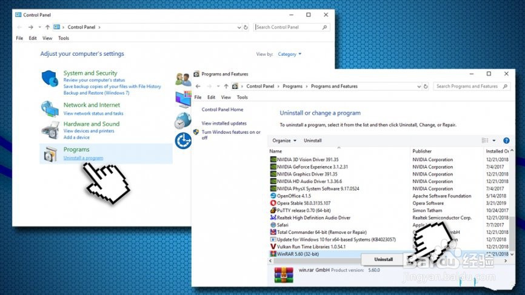The width and height of the screenshot is (525, 295).
Task: Go up one level in Control Panel window
Action: (47, 27)
